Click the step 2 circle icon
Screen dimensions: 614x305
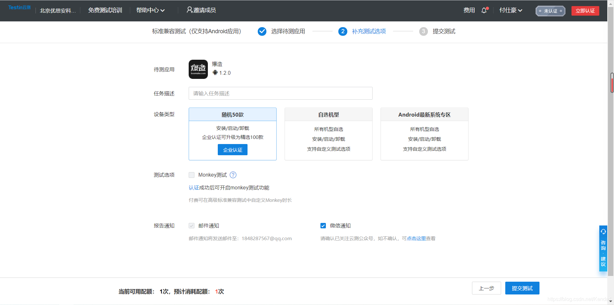tap(343, 31)
